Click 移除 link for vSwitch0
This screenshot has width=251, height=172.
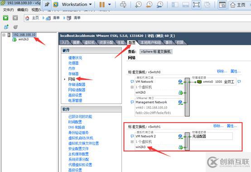point(222,71)
